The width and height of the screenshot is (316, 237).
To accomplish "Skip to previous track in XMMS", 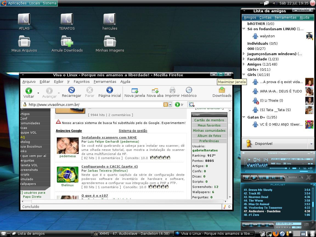I will coord(247,177).
